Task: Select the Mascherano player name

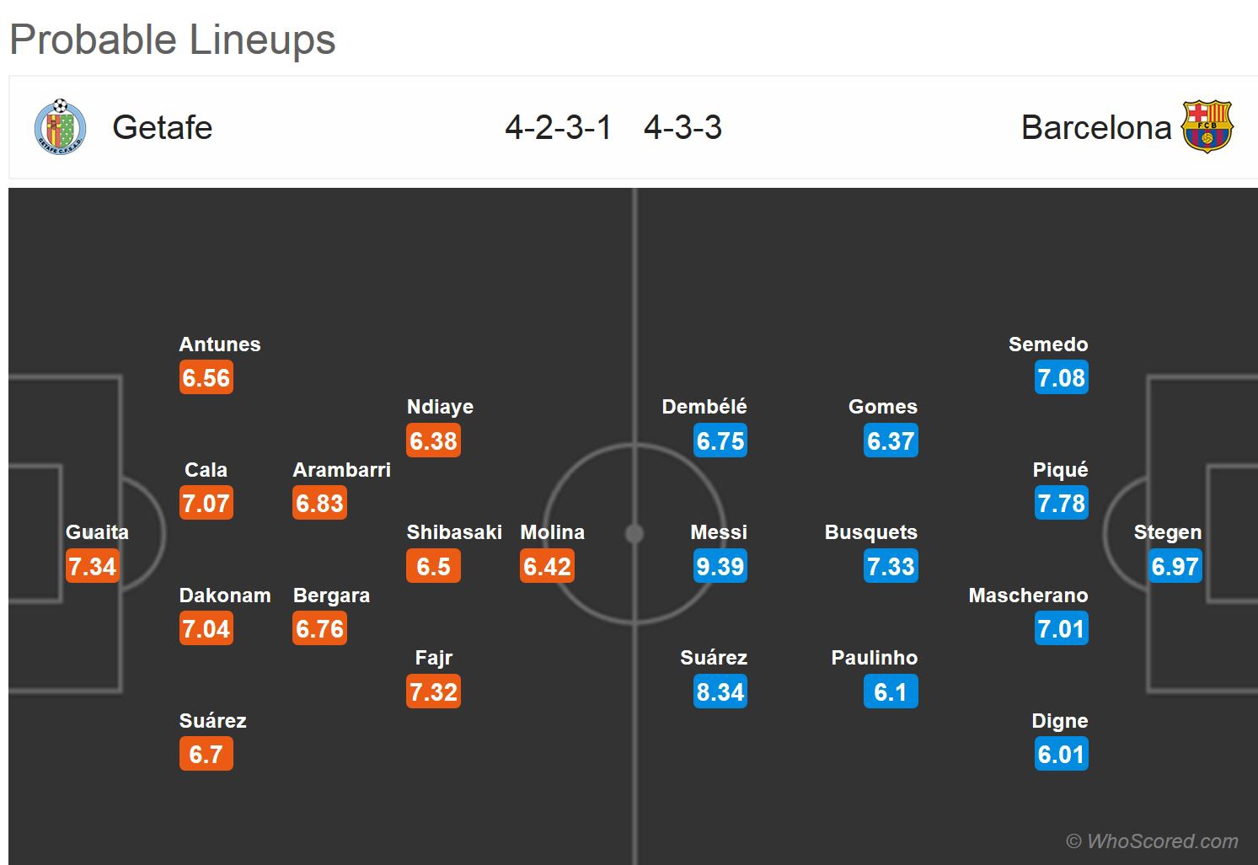Action: 1028,595
